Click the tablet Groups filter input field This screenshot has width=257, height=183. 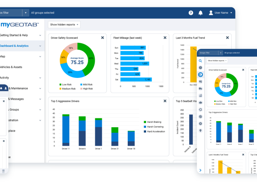(208, 53)
